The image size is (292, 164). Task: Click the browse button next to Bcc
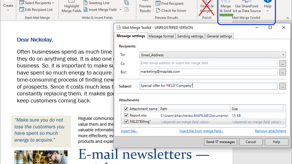(x=283, y=72)
